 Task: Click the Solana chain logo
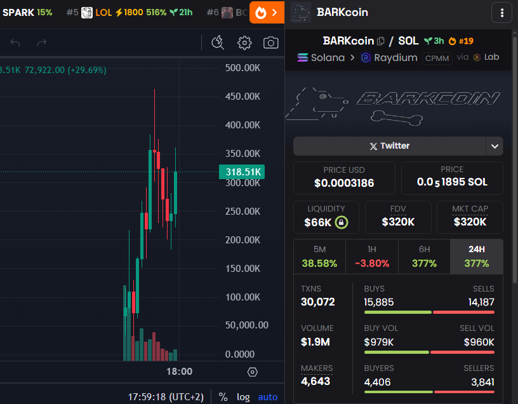[x=303, y=58]
